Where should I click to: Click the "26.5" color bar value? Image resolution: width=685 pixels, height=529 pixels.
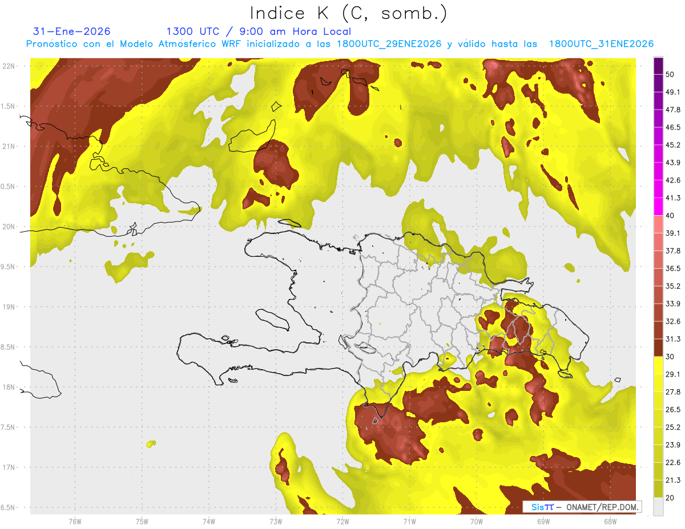pos(673,410)
